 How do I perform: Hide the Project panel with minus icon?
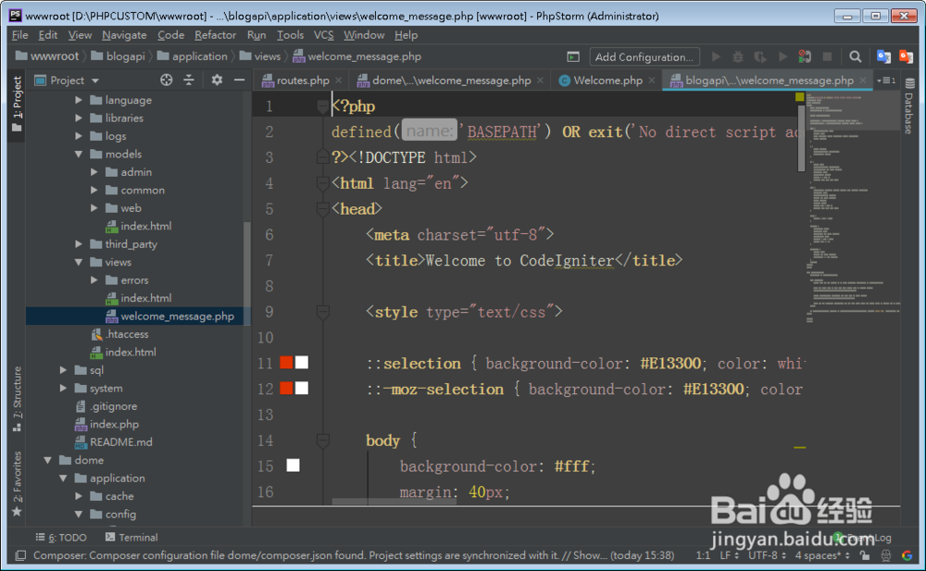click(x=239, y=80)
